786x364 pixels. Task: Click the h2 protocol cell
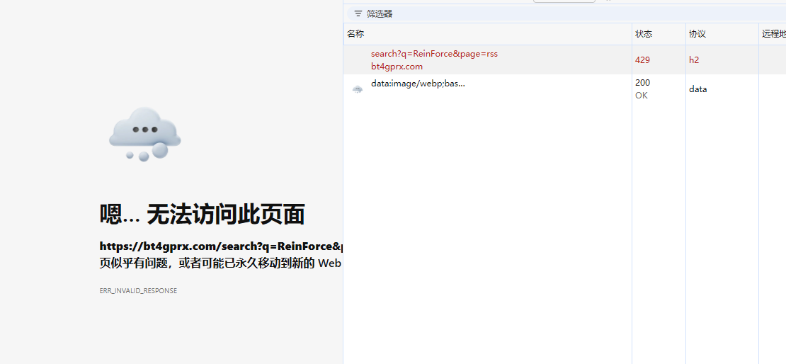[694, 60]
